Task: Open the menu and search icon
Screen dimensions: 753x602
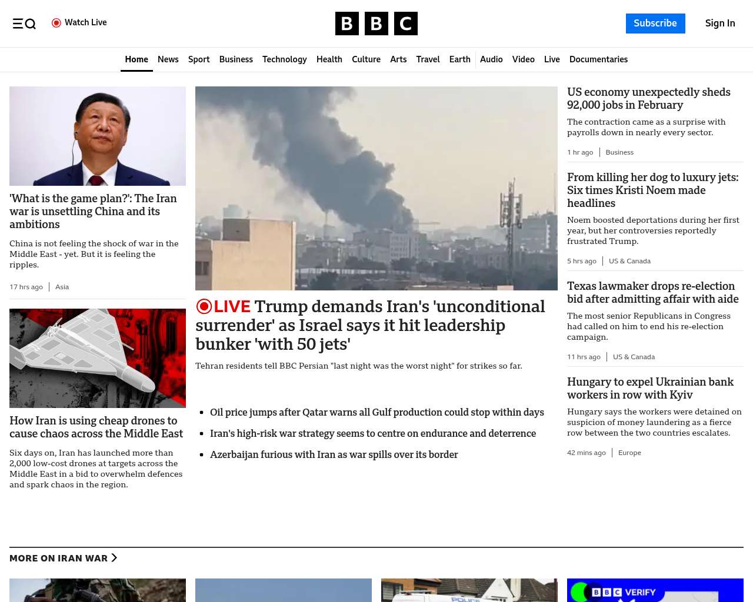Action: tap(24, 24)
